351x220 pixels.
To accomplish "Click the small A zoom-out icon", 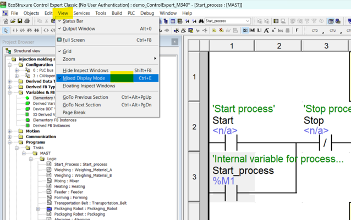I will point(273,30).
